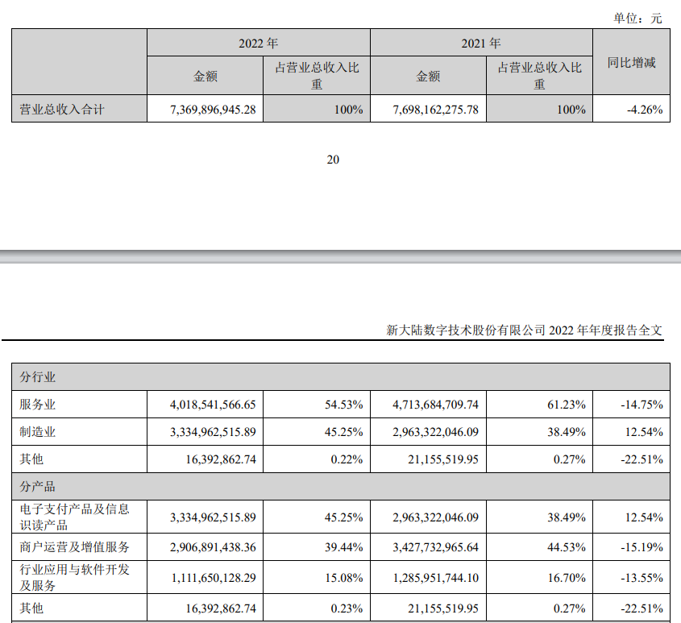Select the -4.26% change value
681x623 pixels.
point(644,109)
